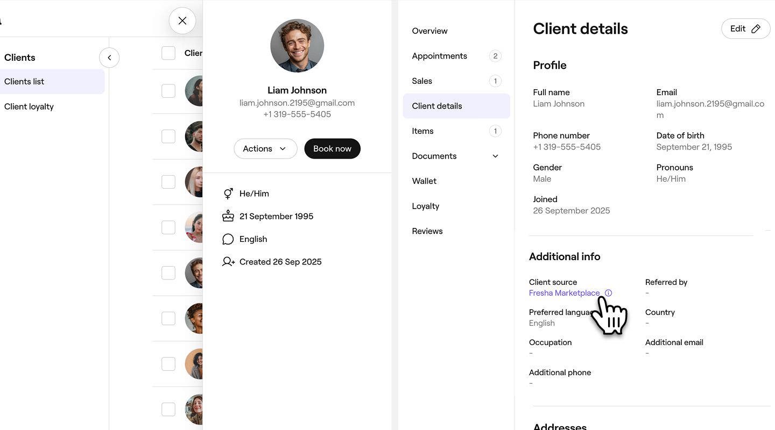Expand the Documents section
This screenshot has height=430, width=775.
click(495, 156)
